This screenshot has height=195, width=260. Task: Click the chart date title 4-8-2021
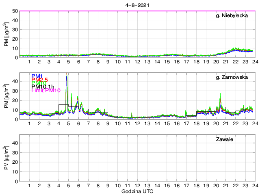(x=137, y=4)
